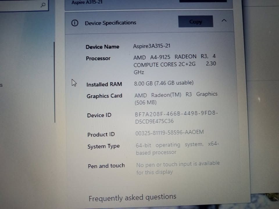This screenshot has height=209, width=279.
Task: Select the Product ID "00325-81119-58596-AAOEM"
Action: pos(169,133)
